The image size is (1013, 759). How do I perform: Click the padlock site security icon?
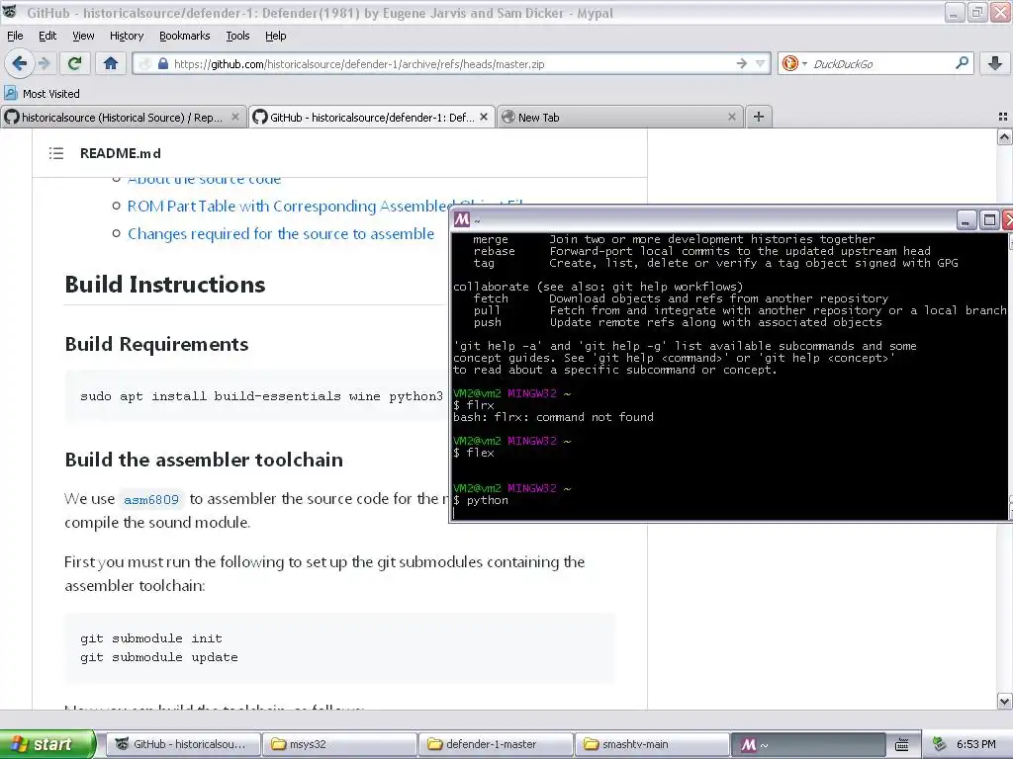coord(163,64)
